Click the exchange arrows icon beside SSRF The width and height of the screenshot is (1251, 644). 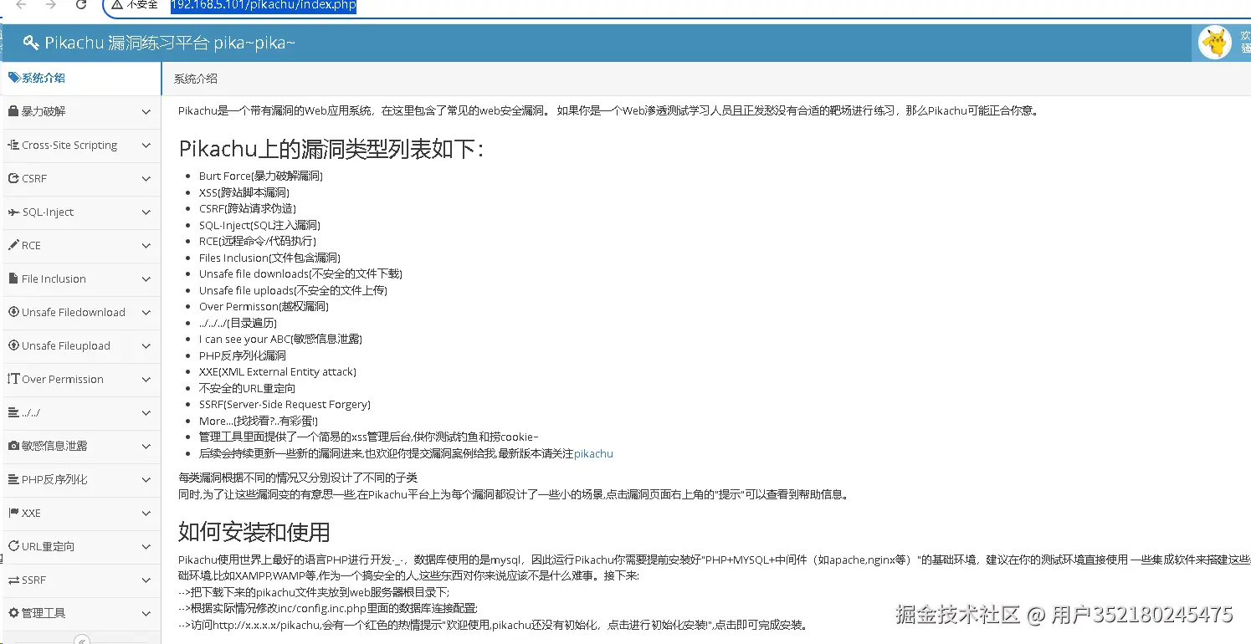[13, 580]
